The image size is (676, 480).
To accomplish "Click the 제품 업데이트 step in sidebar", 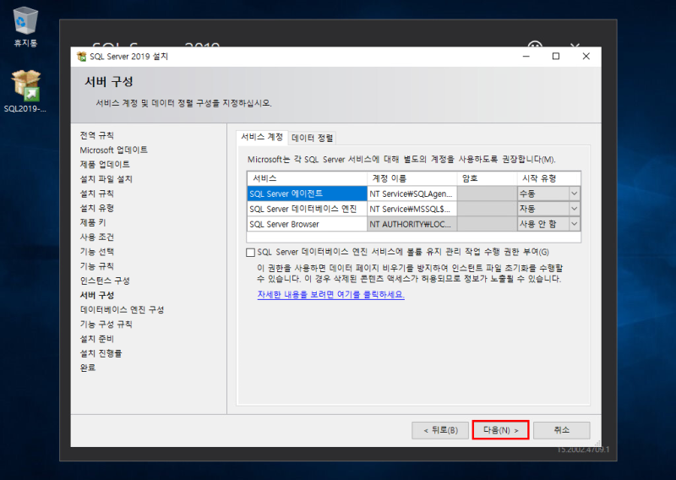I will 105,164.
